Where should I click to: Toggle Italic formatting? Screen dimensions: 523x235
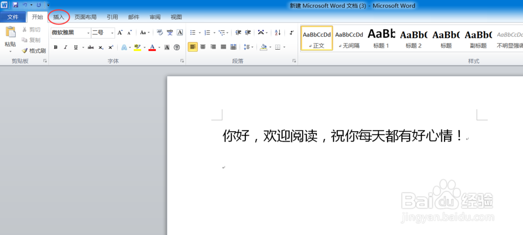(65, 48)
